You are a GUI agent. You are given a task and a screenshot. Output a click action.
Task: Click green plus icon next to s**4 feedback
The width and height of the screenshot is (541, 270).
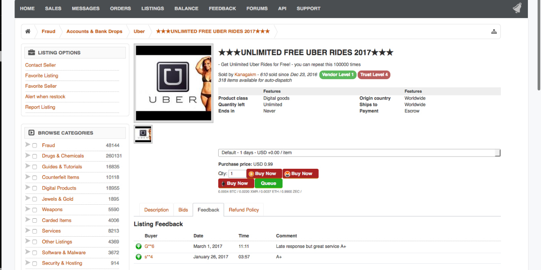[138, 257]
